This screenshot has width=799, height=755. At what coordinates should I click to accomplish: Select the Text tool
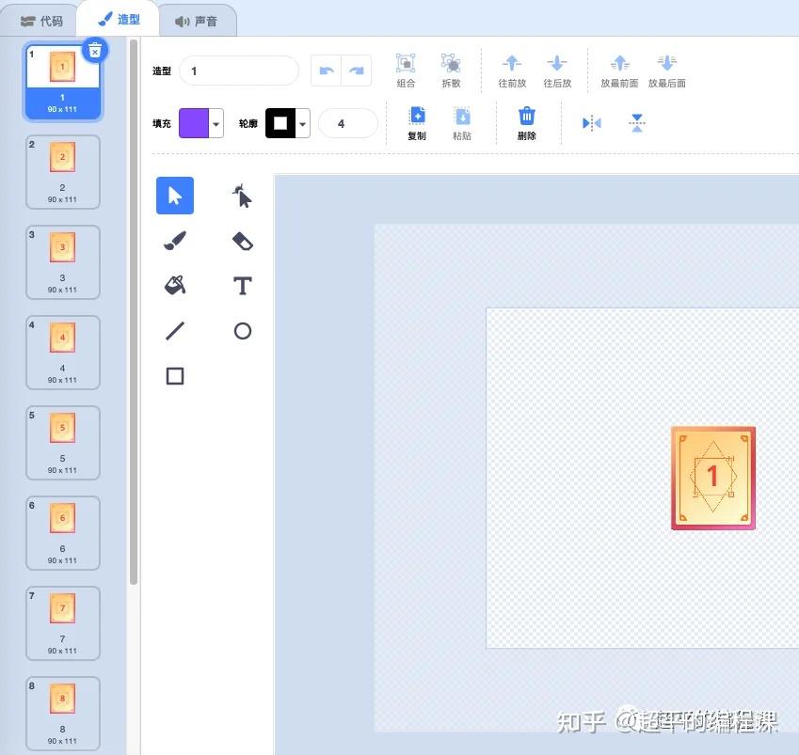242,285
